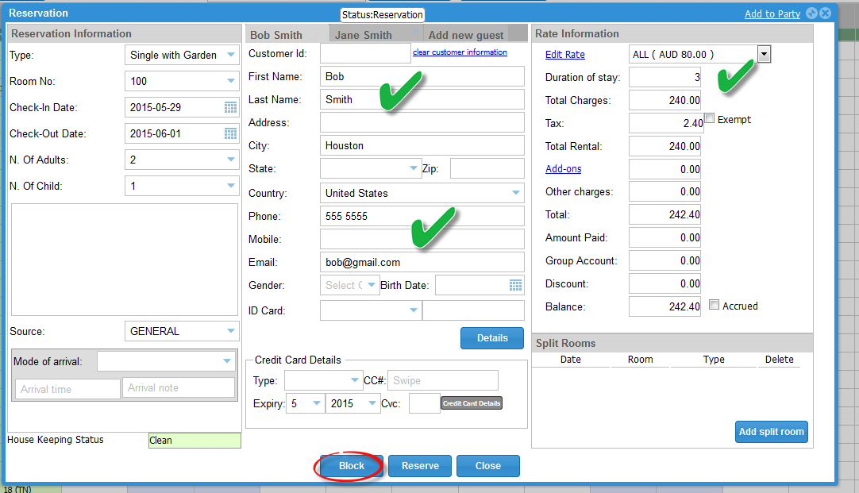Open the Country dropdown list

tap(516, 193)
